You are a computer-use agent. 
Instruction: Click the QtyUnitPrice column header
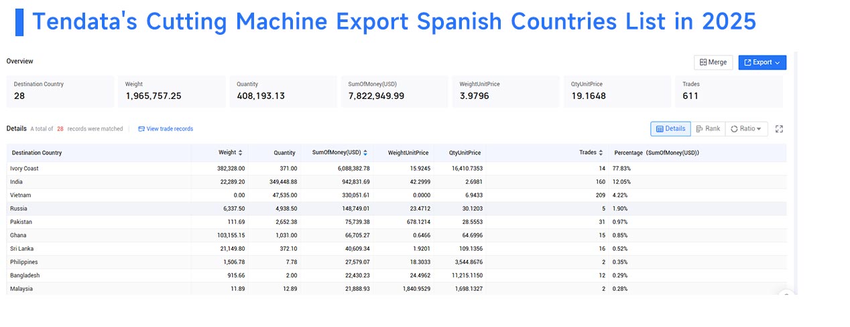click(x=465, y=152)
